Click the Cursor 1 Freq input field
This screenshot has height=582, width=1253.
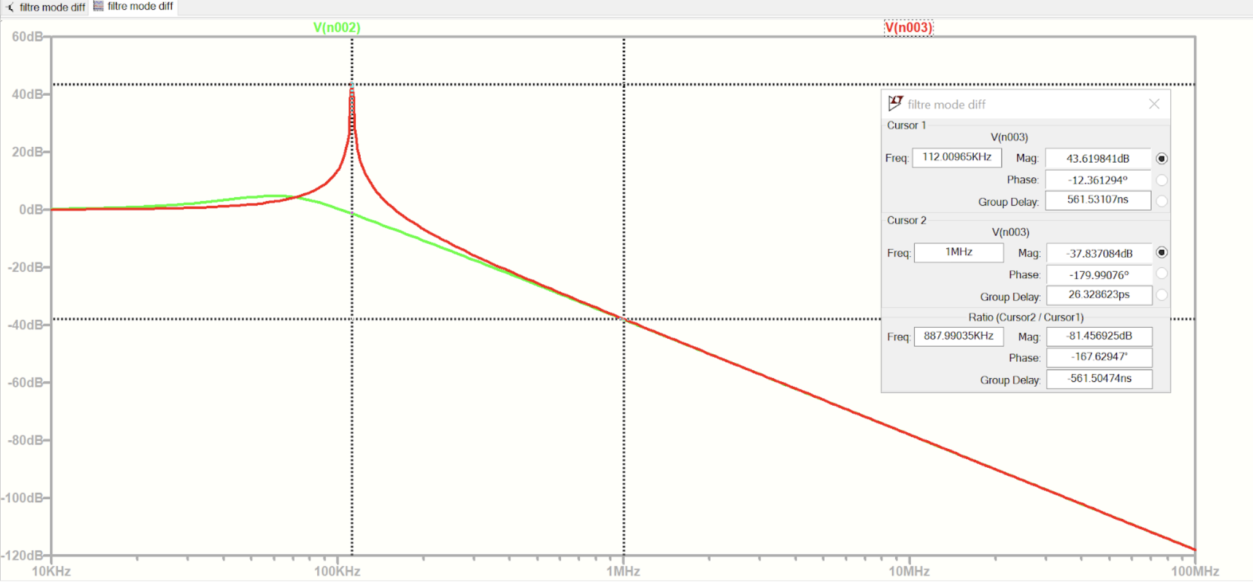956,158
